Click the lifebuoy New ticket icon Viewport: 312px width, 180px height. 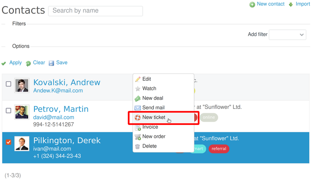[x=138, y=118]
